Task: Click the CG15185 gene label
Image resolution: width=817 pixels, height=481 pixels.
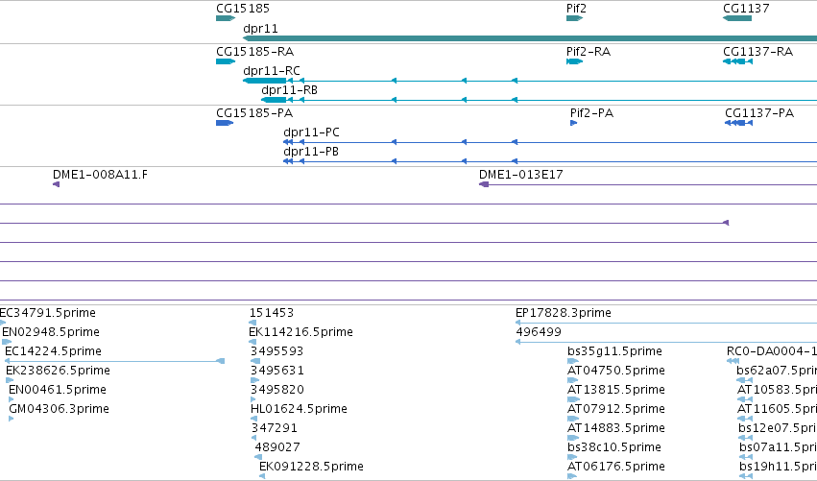Action: coord(243,9)
